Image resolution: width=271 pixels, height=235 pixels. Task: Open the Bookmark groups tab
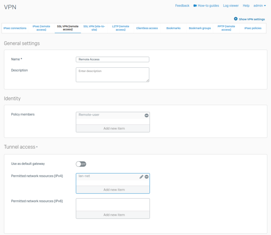point(200,28)
